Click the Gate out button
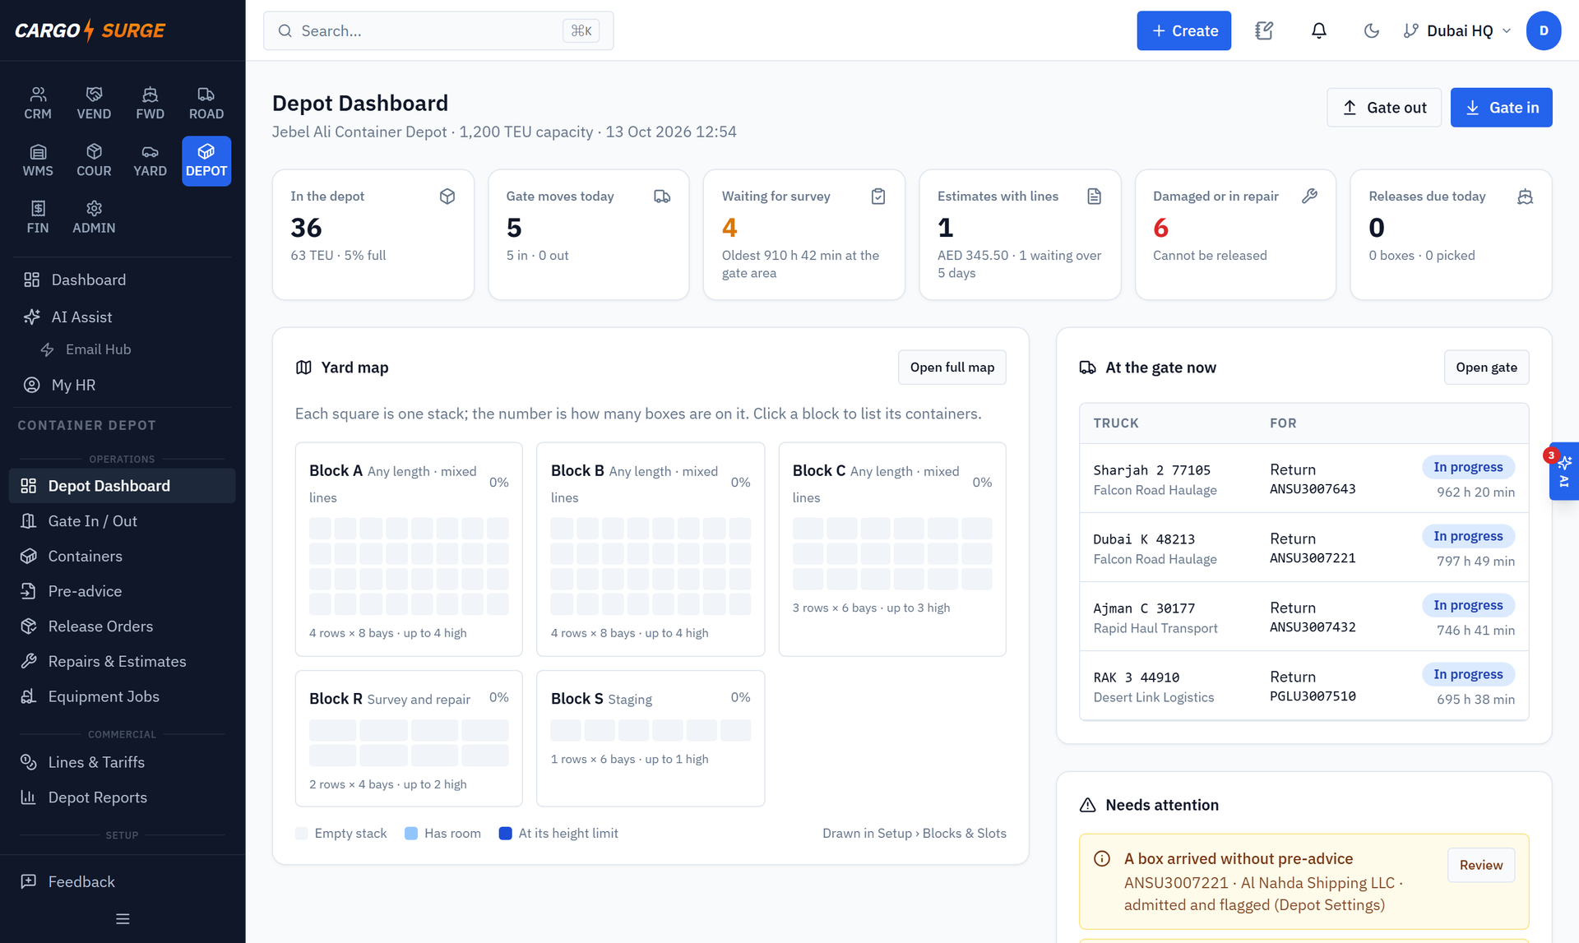Screen dimensions: 1579x943 tap(1383, 108)
